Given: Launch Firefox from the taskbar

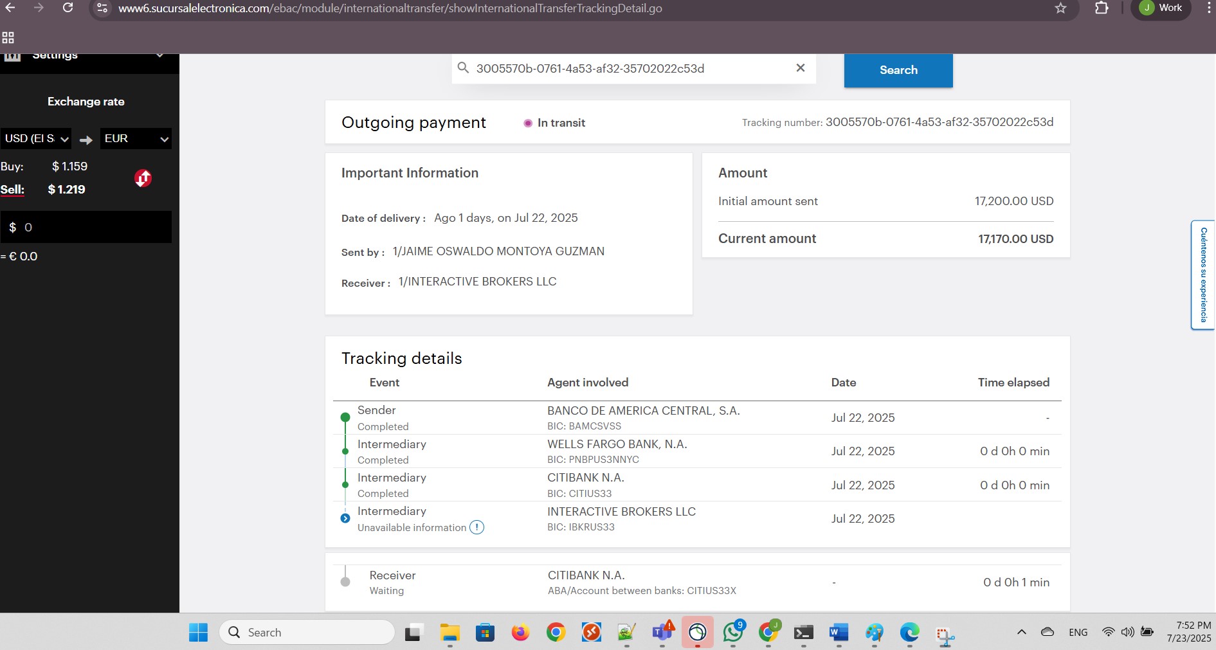Looking at the screenshot, I should [520, 633].
